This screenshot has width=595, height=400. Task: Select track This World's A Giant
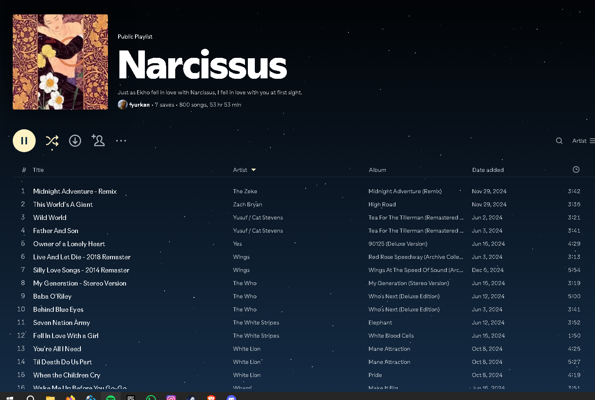[63, 204]
